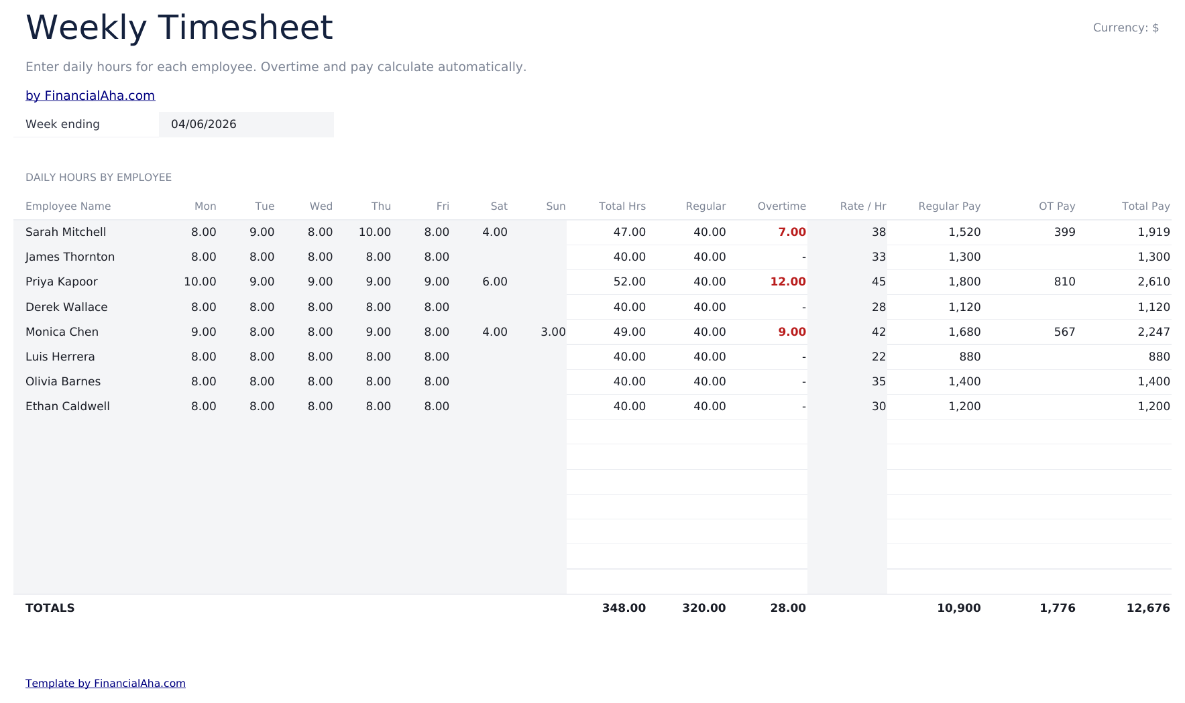Screen dimensions: 1185x703
Task: Select Monica Chen's Saturday hours 4.00
Action: tap(495, 332)
